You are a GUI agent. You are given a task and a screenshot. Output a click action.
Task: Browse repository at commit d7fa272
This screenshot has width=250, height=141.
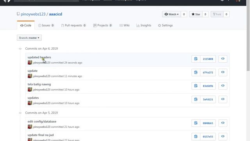223,72
